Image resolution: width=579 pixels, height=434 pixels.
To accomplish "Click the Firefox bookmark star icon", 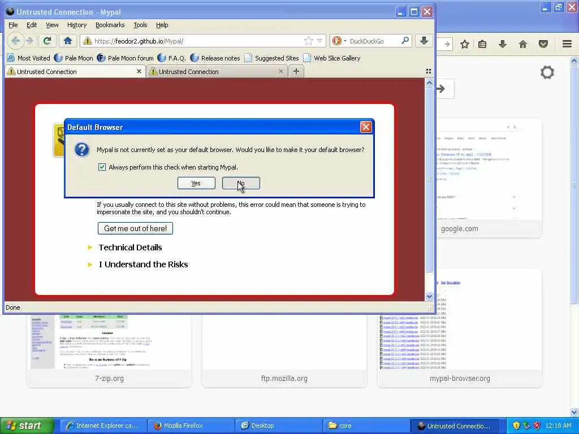I will [465, 44].
